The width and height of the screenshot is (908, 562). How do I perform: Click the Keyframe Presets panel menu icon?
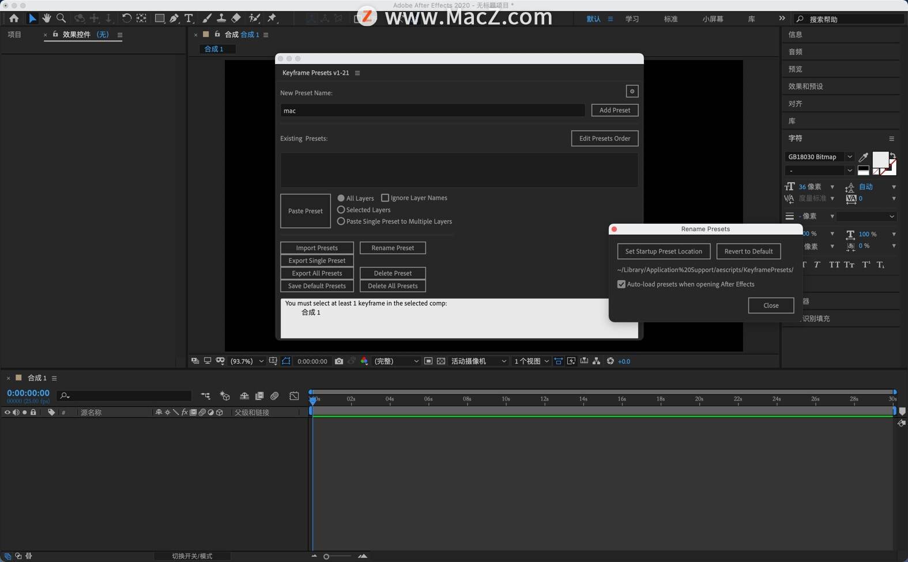pyautogui.click(x=357, y=73)
